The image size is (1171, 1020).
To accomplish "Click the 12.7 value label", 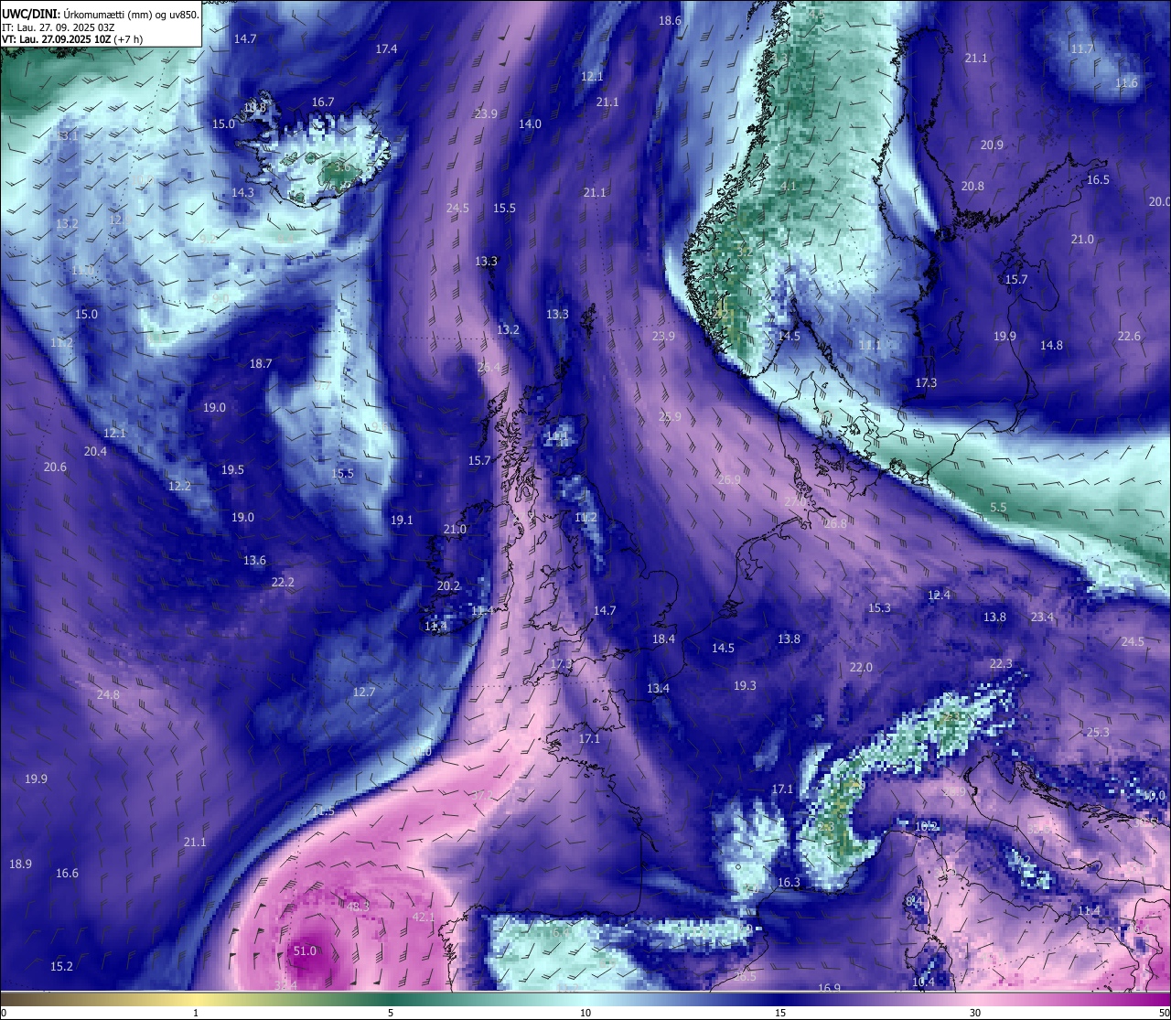I will pos(364,693).
